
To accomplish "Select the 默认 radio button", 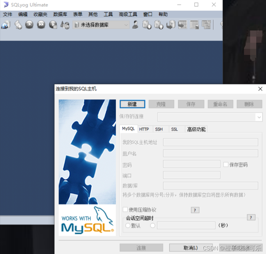I will click(128, 226).
